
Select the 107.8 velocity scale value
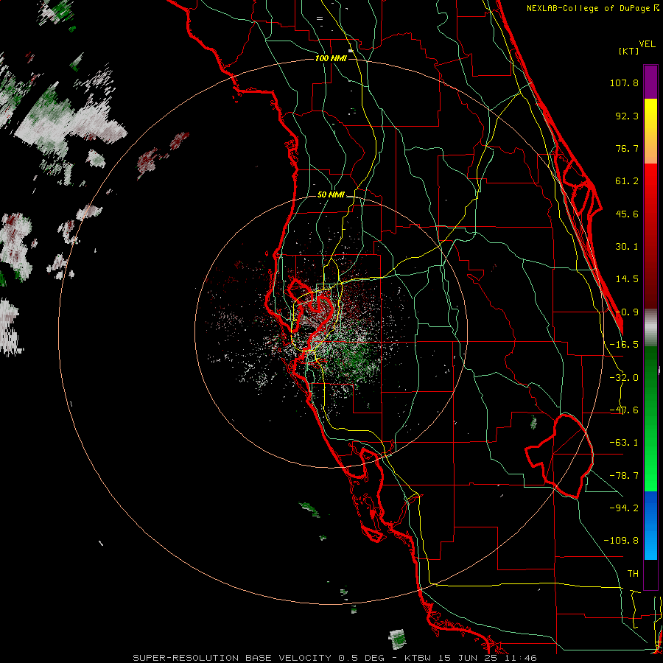click(x=624, y=83)
